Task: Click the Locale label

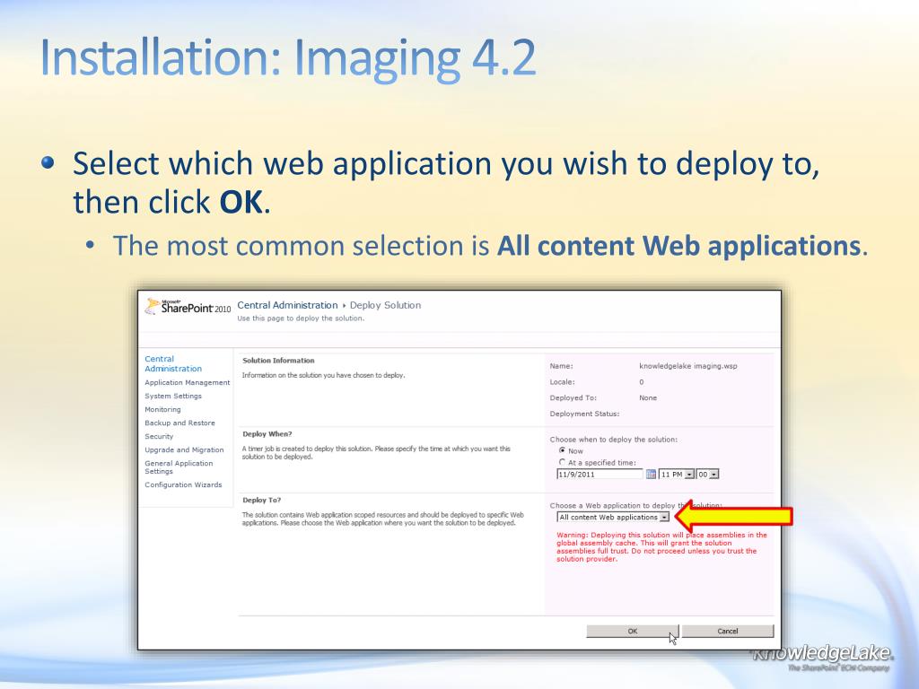Action: (x=562, y=382)
